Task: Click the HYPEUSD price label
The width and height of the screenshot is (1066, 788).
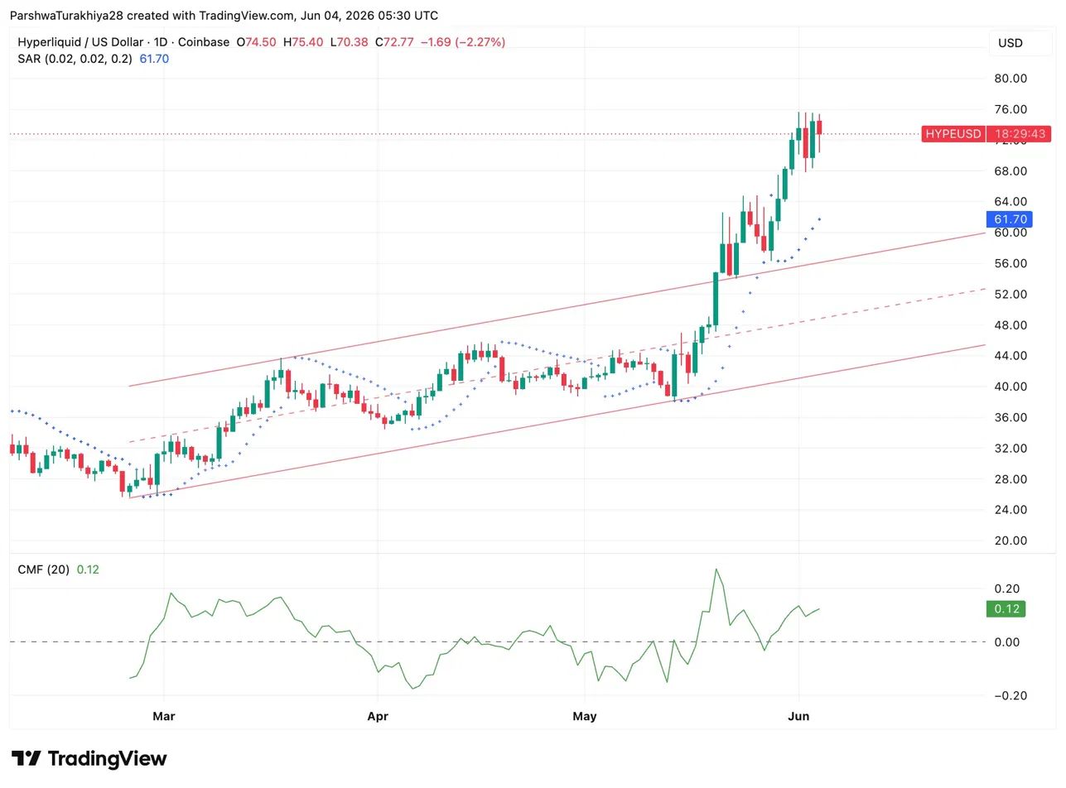Action: (x=953, y=134)
